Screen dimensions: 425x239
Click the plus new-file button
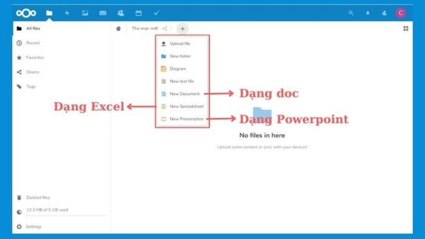(x=182, y=29)
